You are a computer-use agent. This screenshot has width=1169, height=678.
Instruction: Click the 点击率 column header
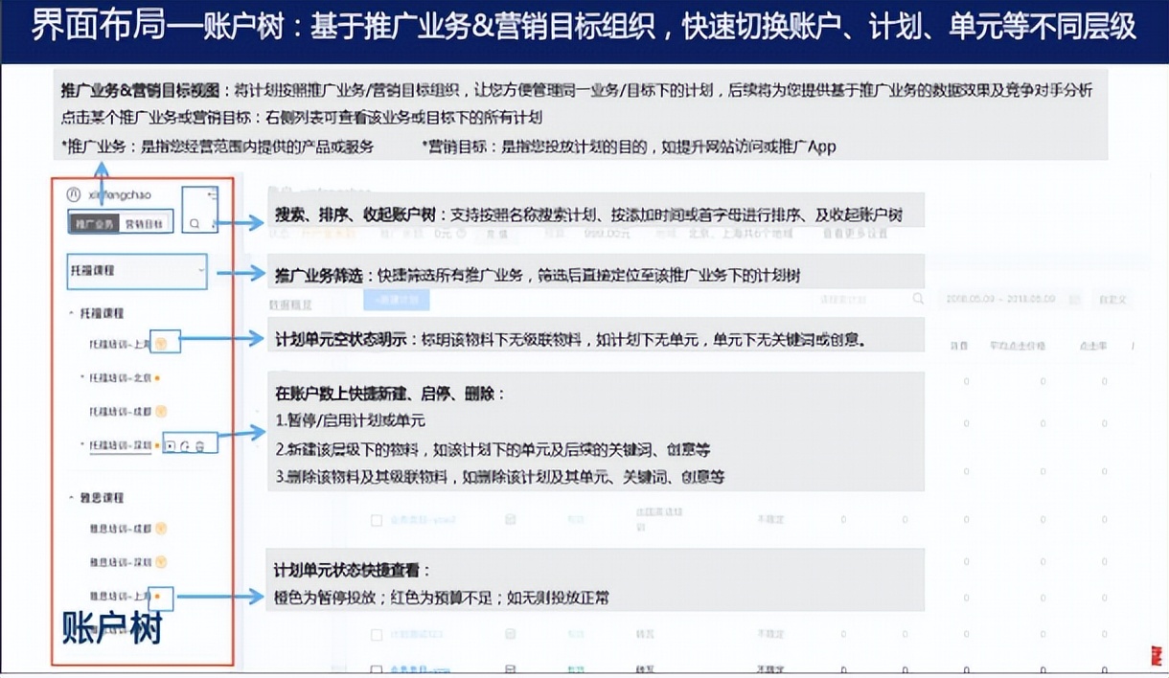pyautogui.click(x=1092, y=346)
